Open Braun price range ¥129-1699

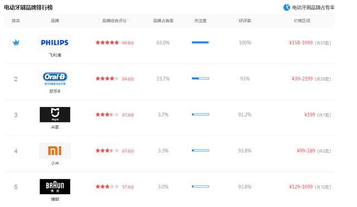(301, 187)
